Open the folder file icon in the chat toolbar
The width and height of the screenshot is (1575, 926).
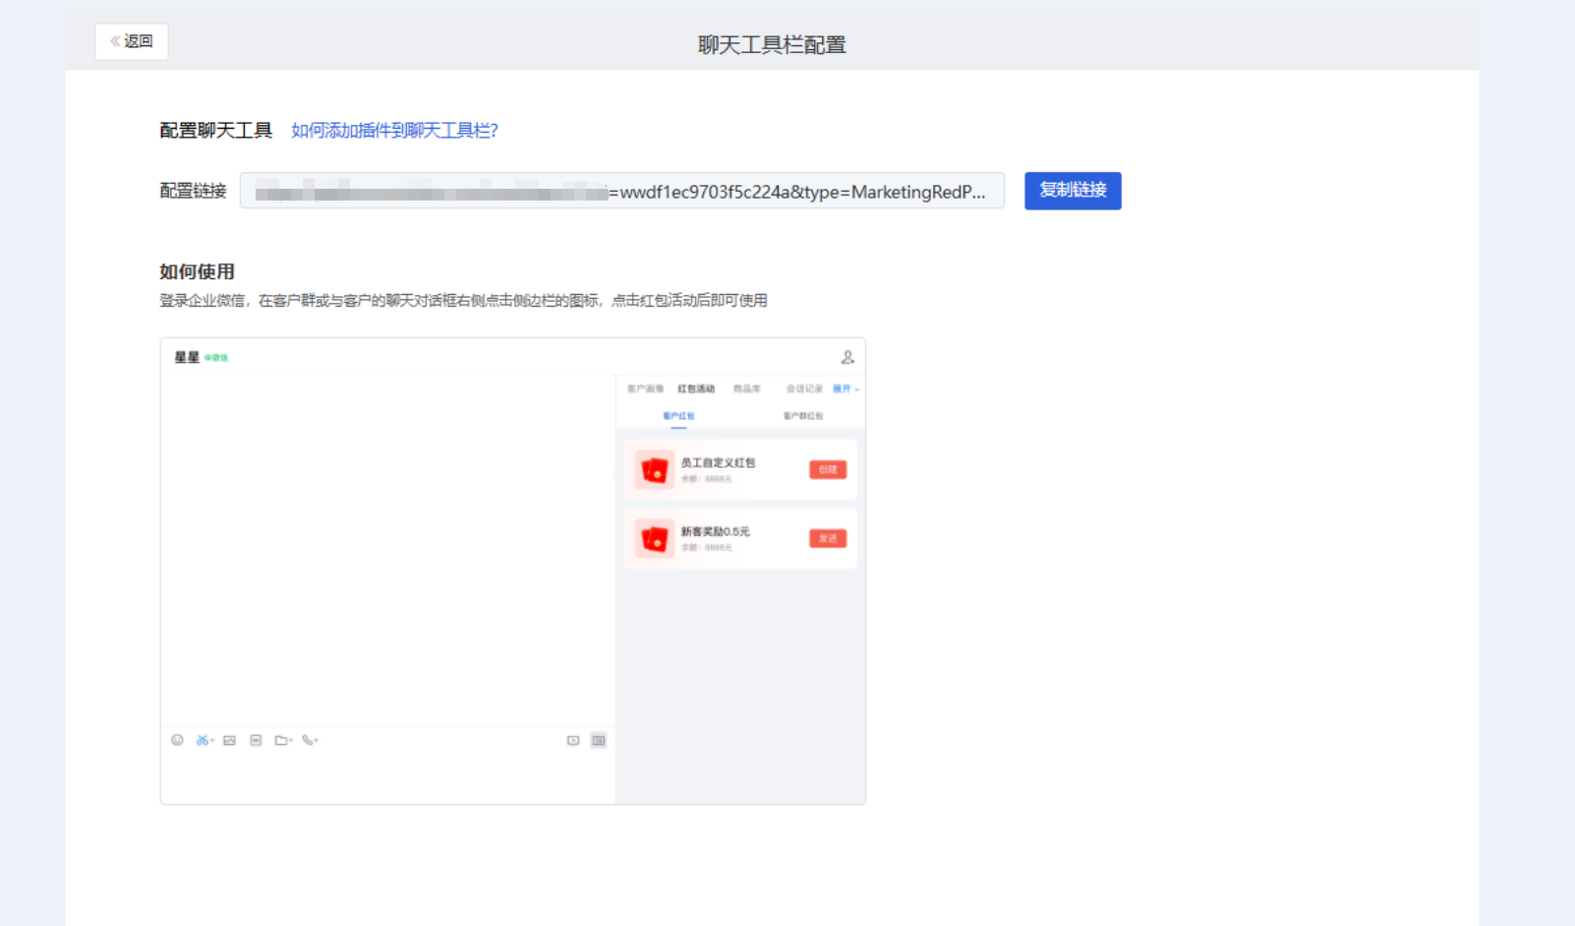coord(283,740)
